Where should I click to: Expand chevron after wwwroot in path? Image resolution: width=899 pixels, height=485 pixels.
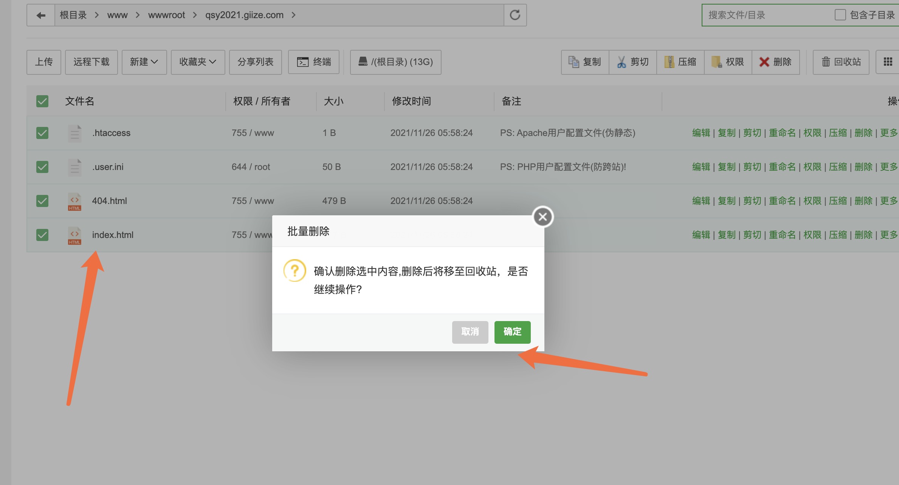pyautogui.click(x=195, y=15)
